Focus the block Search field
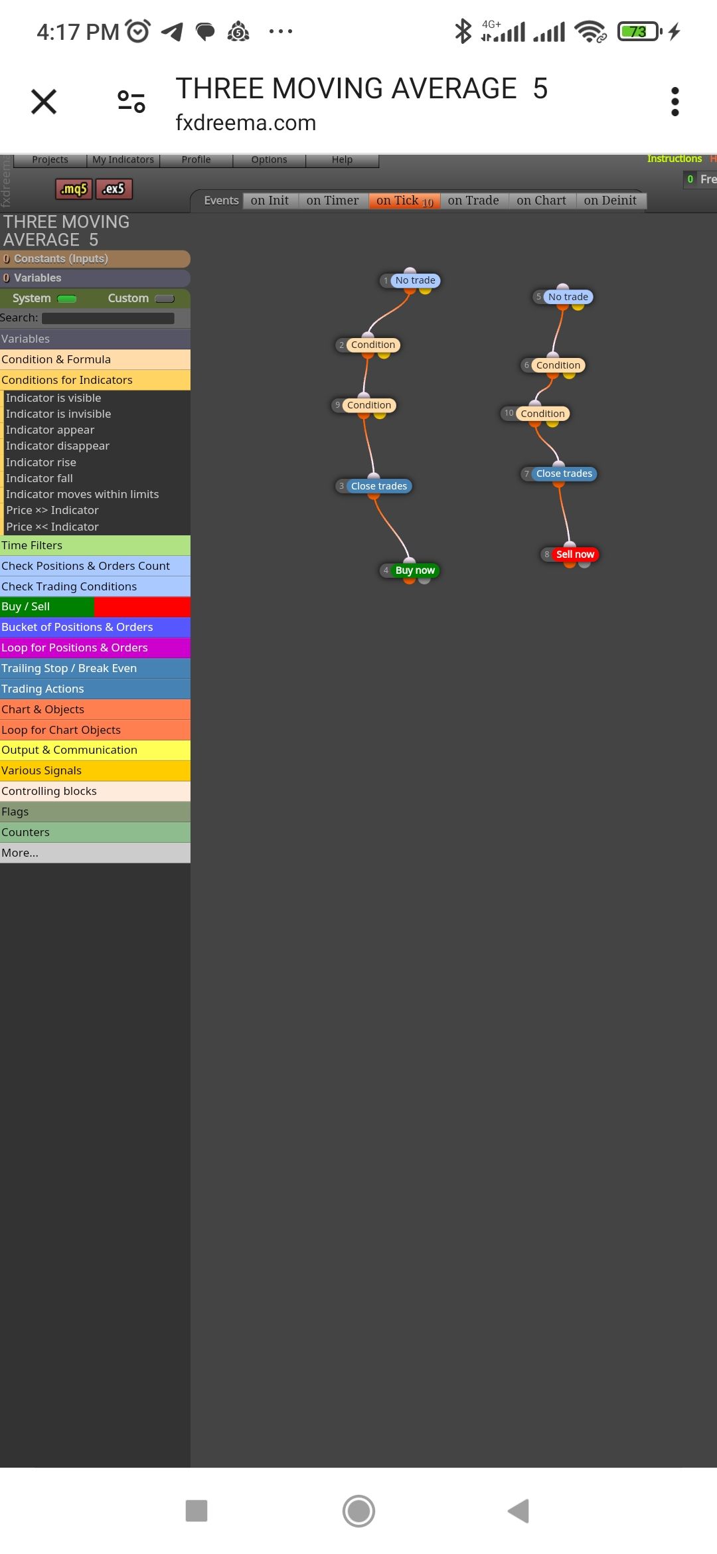 pyautogui.click(x=108, y=318)
